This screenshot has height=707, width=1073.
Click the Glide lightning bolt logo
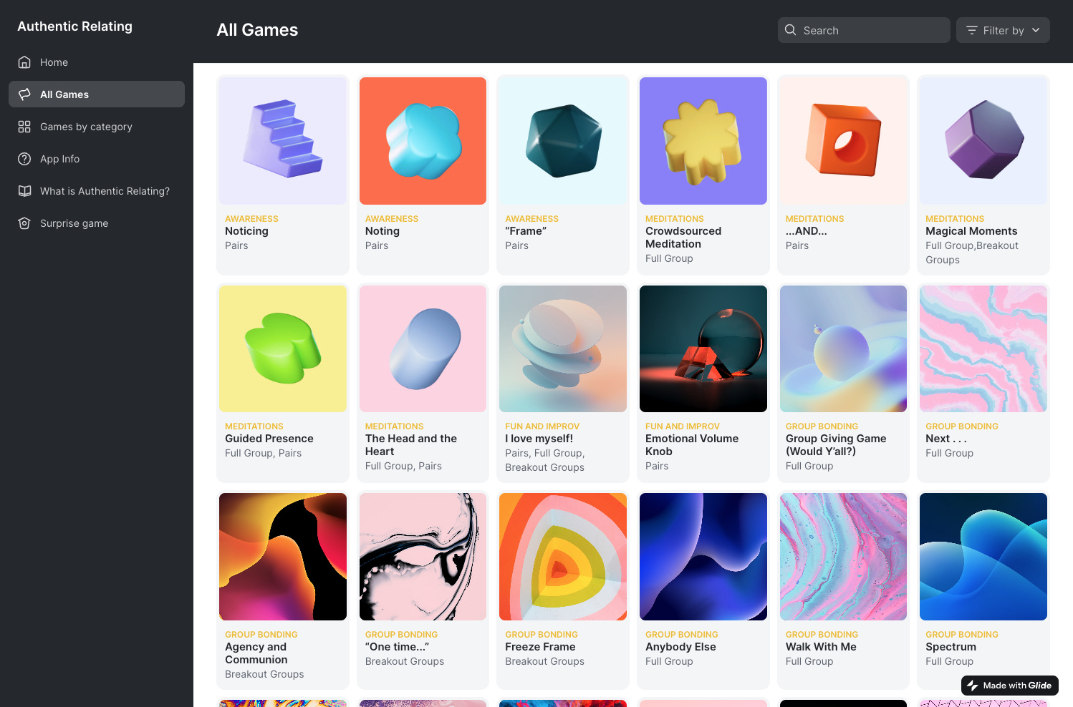pos(972,686)
